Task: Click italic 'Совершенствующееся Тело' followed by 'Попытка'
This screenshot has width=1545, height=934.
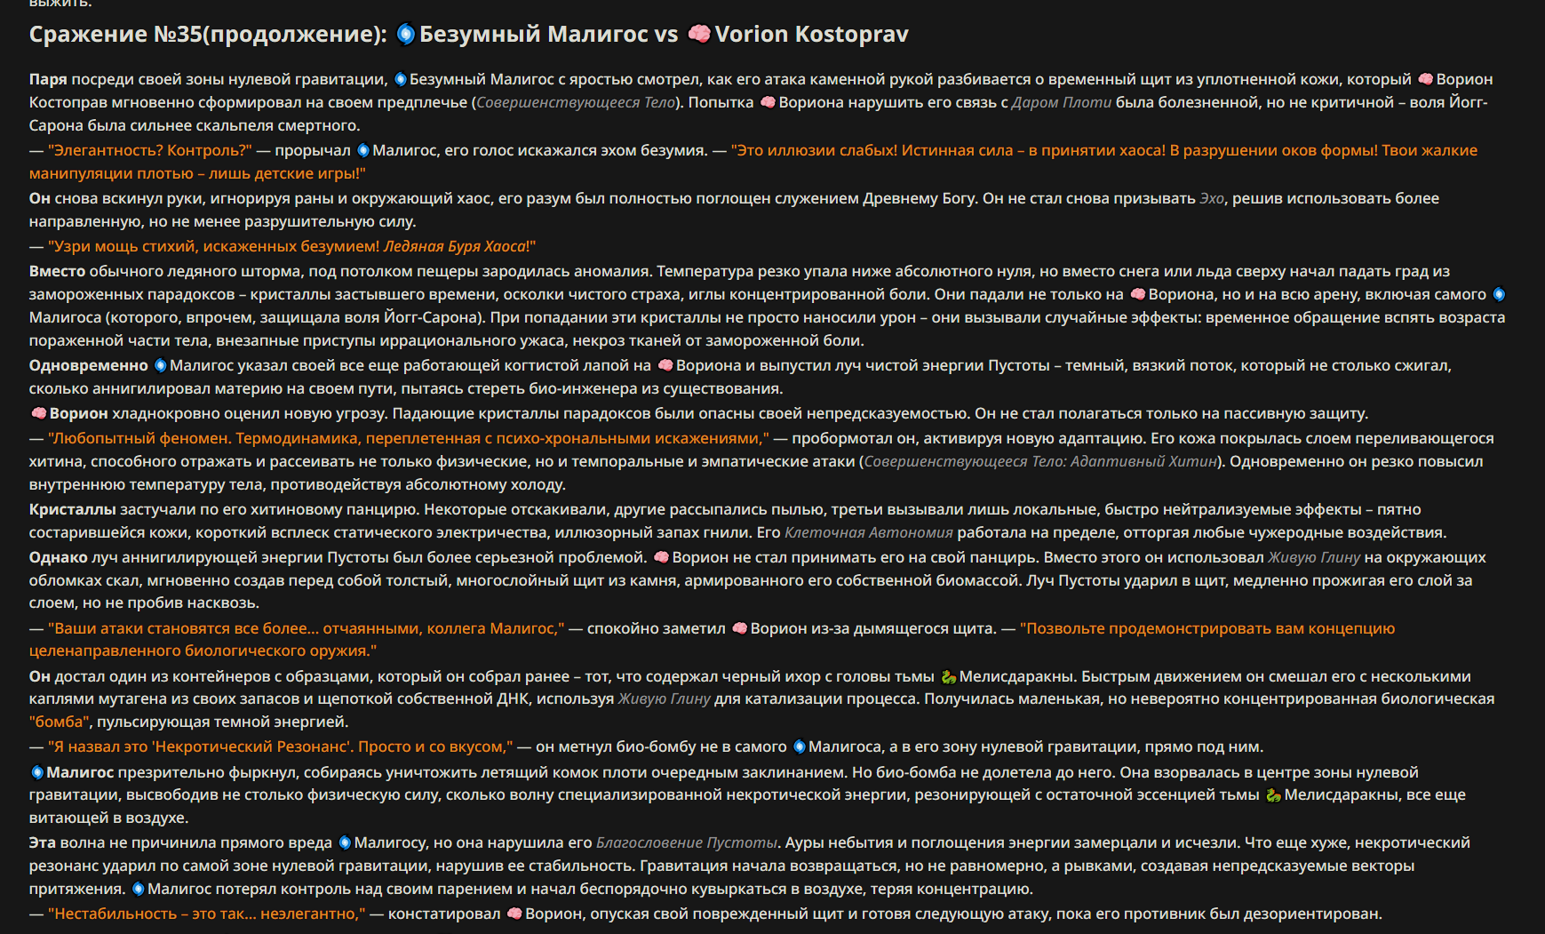Action: 576,102
